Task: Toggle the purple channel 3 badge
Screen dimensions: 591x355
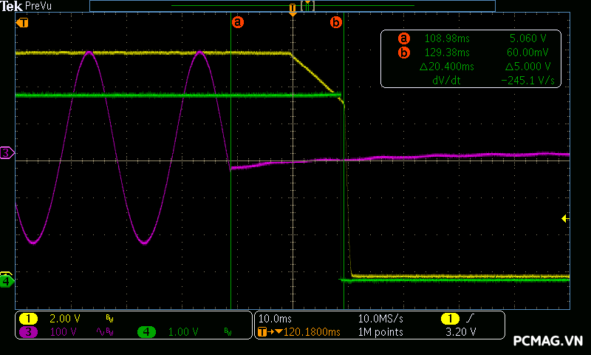Action: [28, 332]
